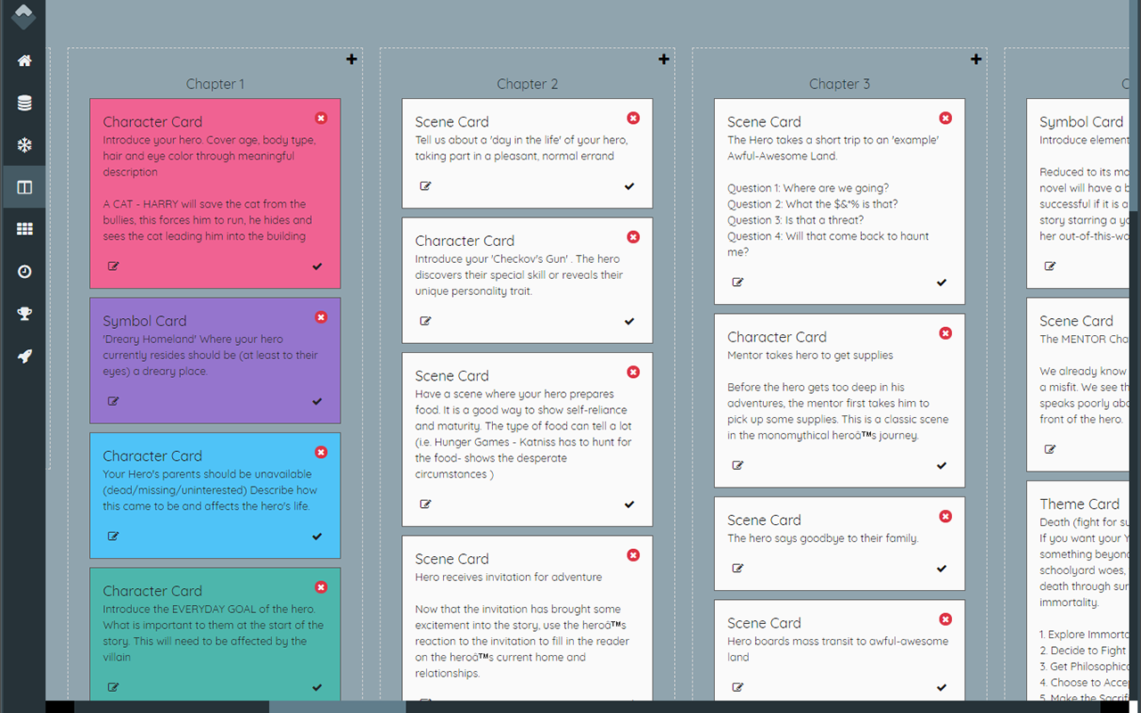The width and height of the screenshot is (1141, 713).
Task: Mark pink Character Card in Chapter 1 complete
Action: [x=317, y=266]
